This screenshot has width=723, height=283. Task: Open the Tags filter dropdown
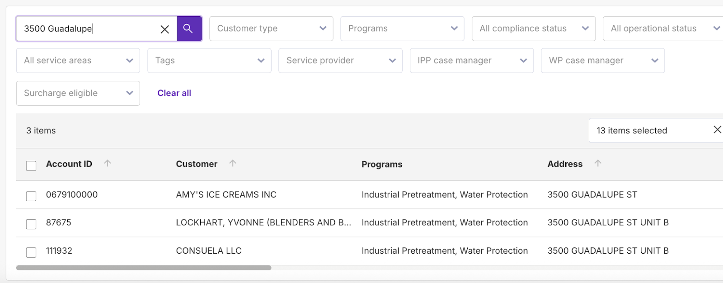pyautogui.click(x=209, y=61)
